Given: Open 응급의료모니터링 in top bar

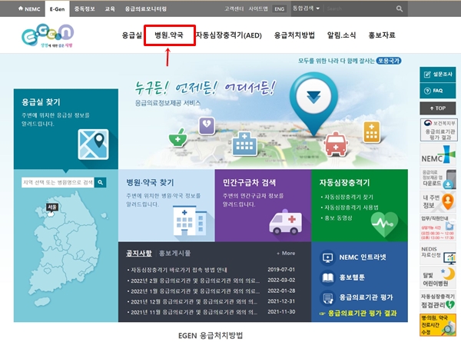Looking at the screenshot, I should pyautogui.click(x=146, y=8).
